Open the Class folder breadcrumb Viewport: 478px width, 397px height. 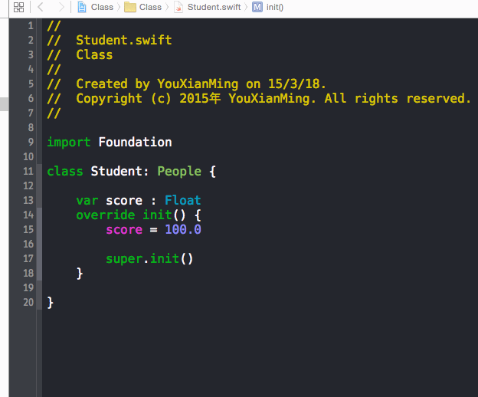pyautogui.click(x=150, y=7)
